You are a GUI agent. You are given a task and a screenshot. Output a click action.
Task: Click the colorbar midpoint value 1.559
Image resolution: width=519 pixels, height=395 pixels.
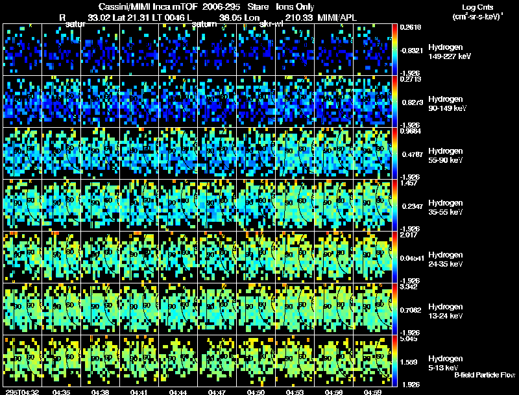coord(409,363)
